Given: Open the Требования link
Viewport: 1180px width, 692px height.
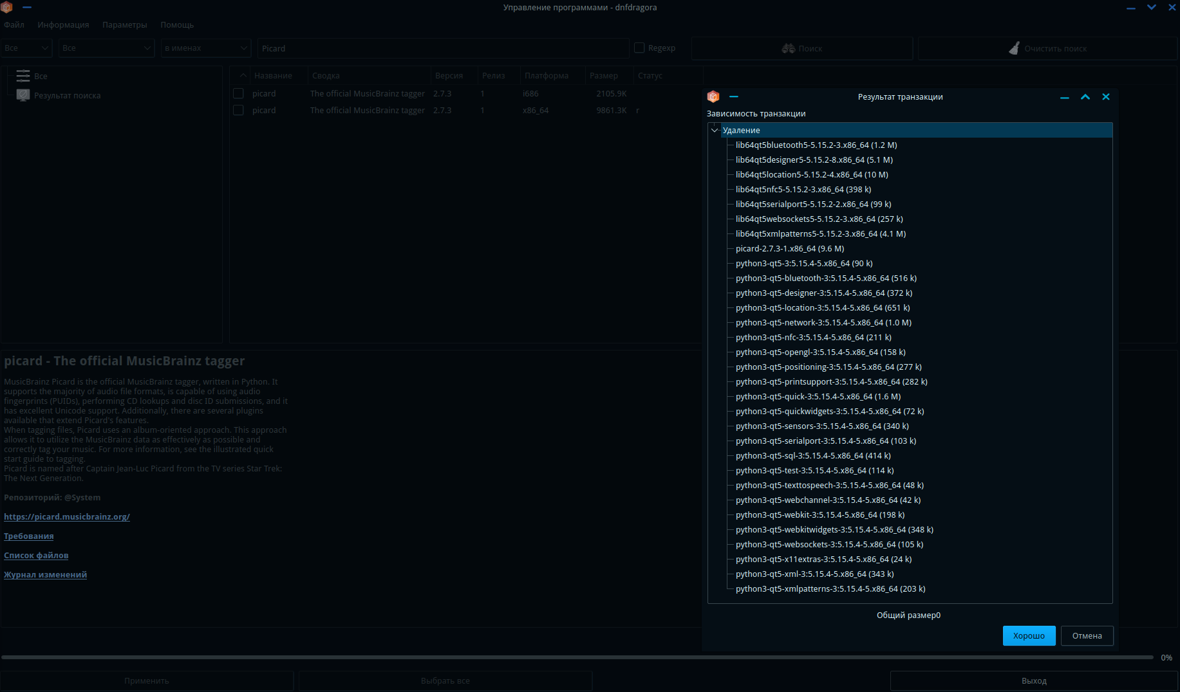Looking at the screenshot, I should point(29,536).
